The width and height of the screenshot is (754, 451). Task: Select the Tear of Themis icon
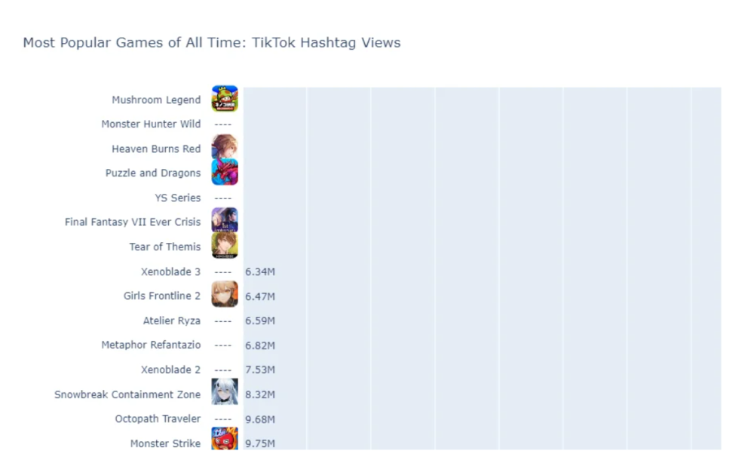pos(225,246)
